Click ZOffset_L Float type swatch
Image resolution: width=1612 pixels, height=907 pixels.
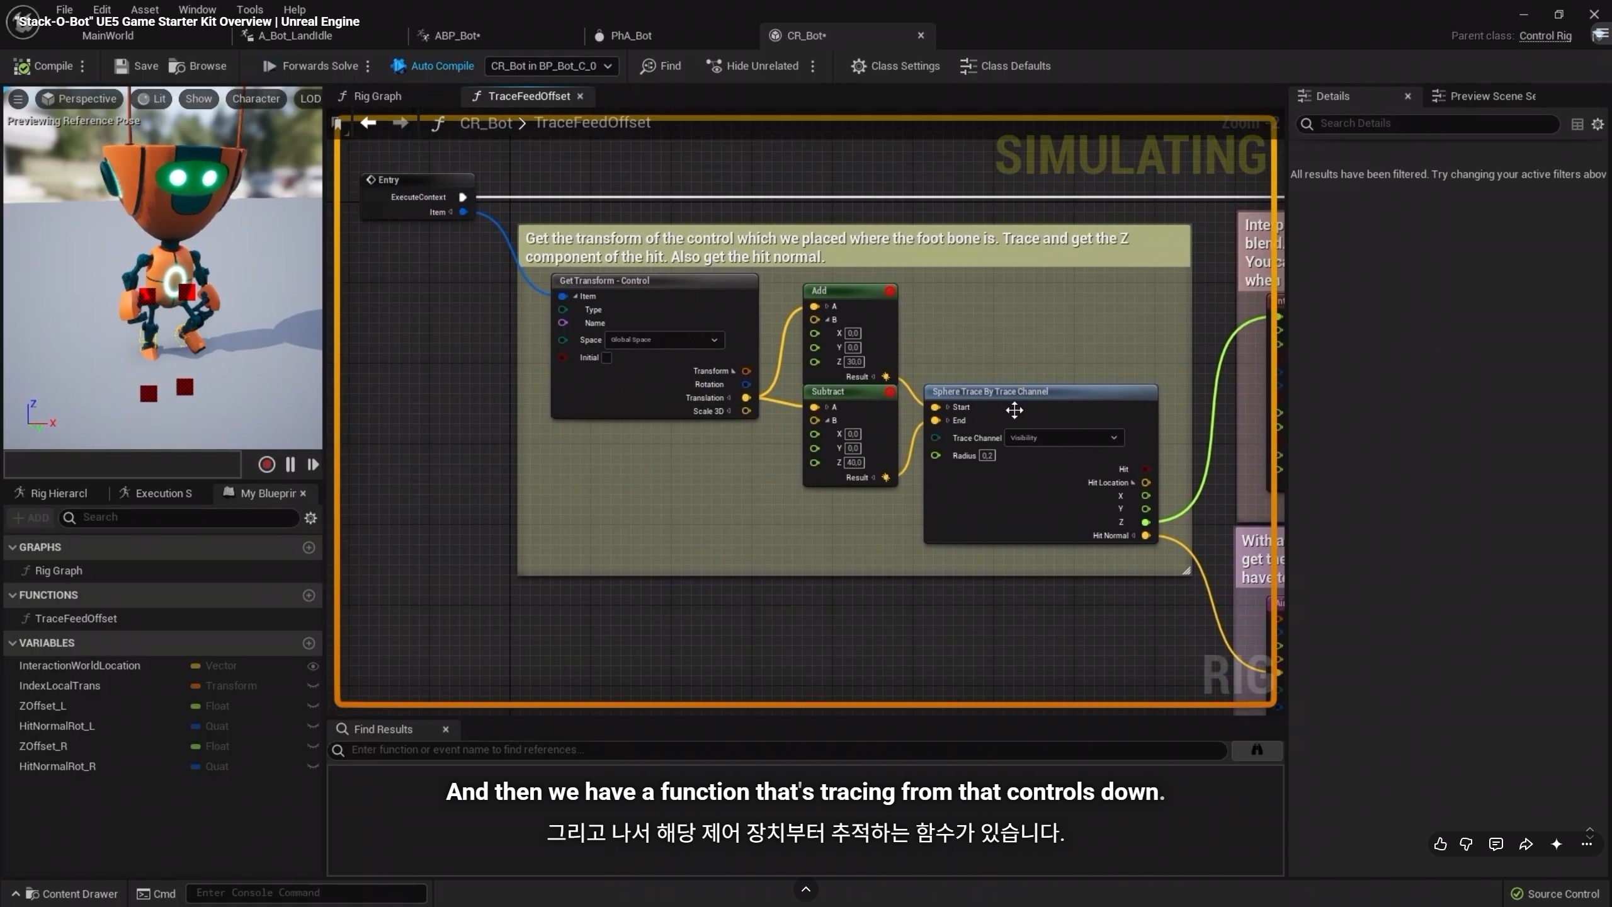(x=195, y=706)
